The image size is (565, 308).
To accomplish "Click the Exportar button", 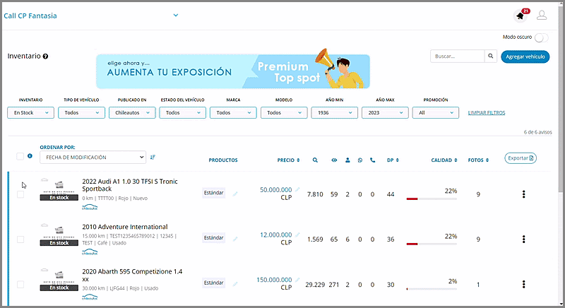I will coord(521,158).
